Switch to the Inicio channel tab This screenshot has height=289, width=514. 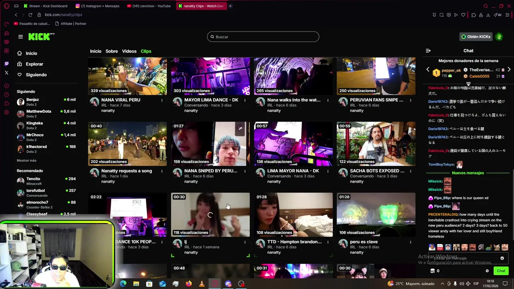coord(96,51)
